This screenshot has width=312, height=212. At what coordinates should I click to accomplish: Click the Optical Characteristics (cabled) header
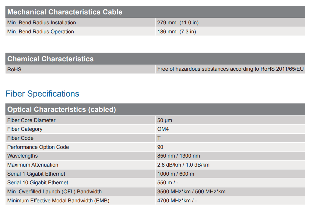click(62, 109)
